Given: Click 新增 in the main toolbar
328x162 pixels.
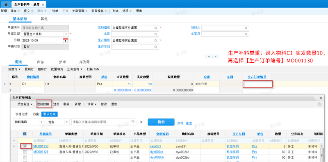Looking at the screenshot, I should 4,11.
